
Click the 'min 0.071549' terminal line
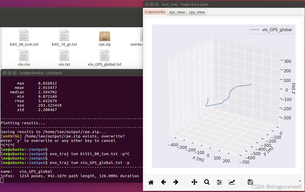tap(37, 97)
